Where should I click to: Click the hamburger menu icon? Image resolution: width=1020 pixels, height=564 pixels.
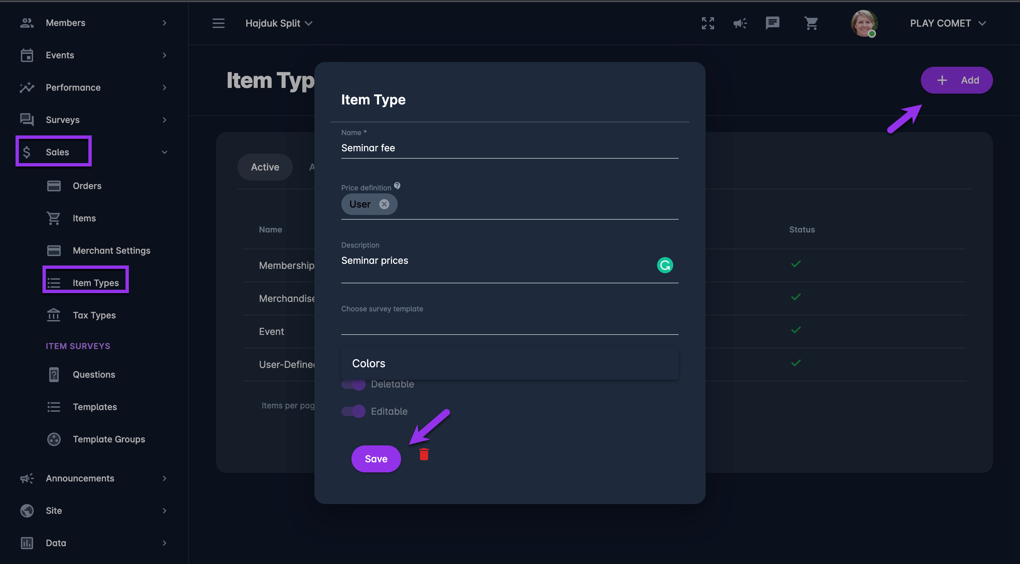[218, 23]
